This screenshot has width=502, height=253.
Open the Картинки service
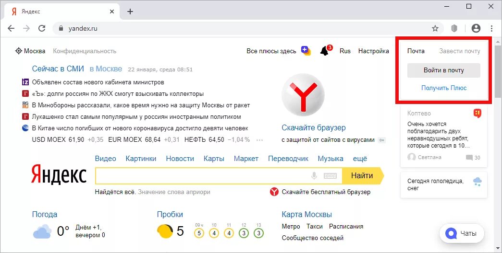click(x=141, y=159)
